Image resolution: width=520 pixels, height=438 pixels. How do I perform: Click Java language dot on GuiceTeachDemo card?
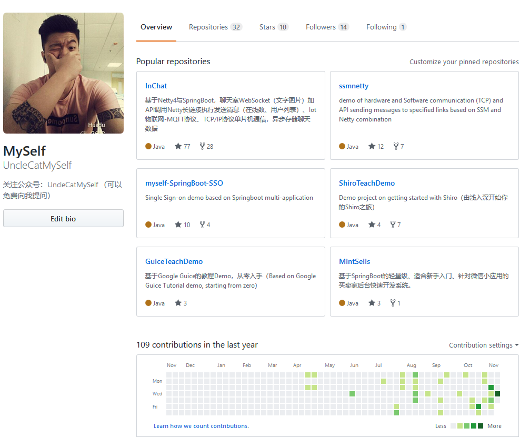point(148,303)
